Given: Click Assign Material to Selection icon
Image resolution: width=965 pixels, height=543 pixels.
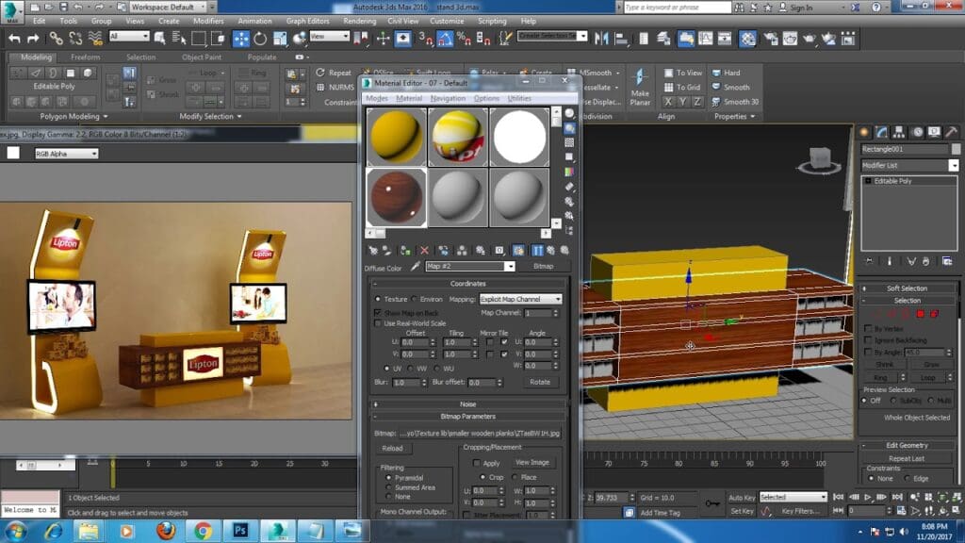Looking at the screenshot, I should pyautogui.click(x=405, y=251).
